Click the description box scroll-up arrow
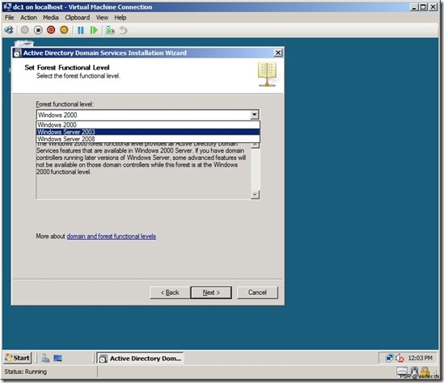Screen dimensions: 444x383 (x=255, y=145)
